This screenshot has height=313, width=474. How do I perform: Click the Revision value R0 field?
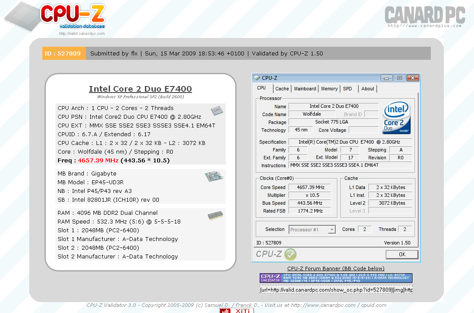[x=401, y=158]
